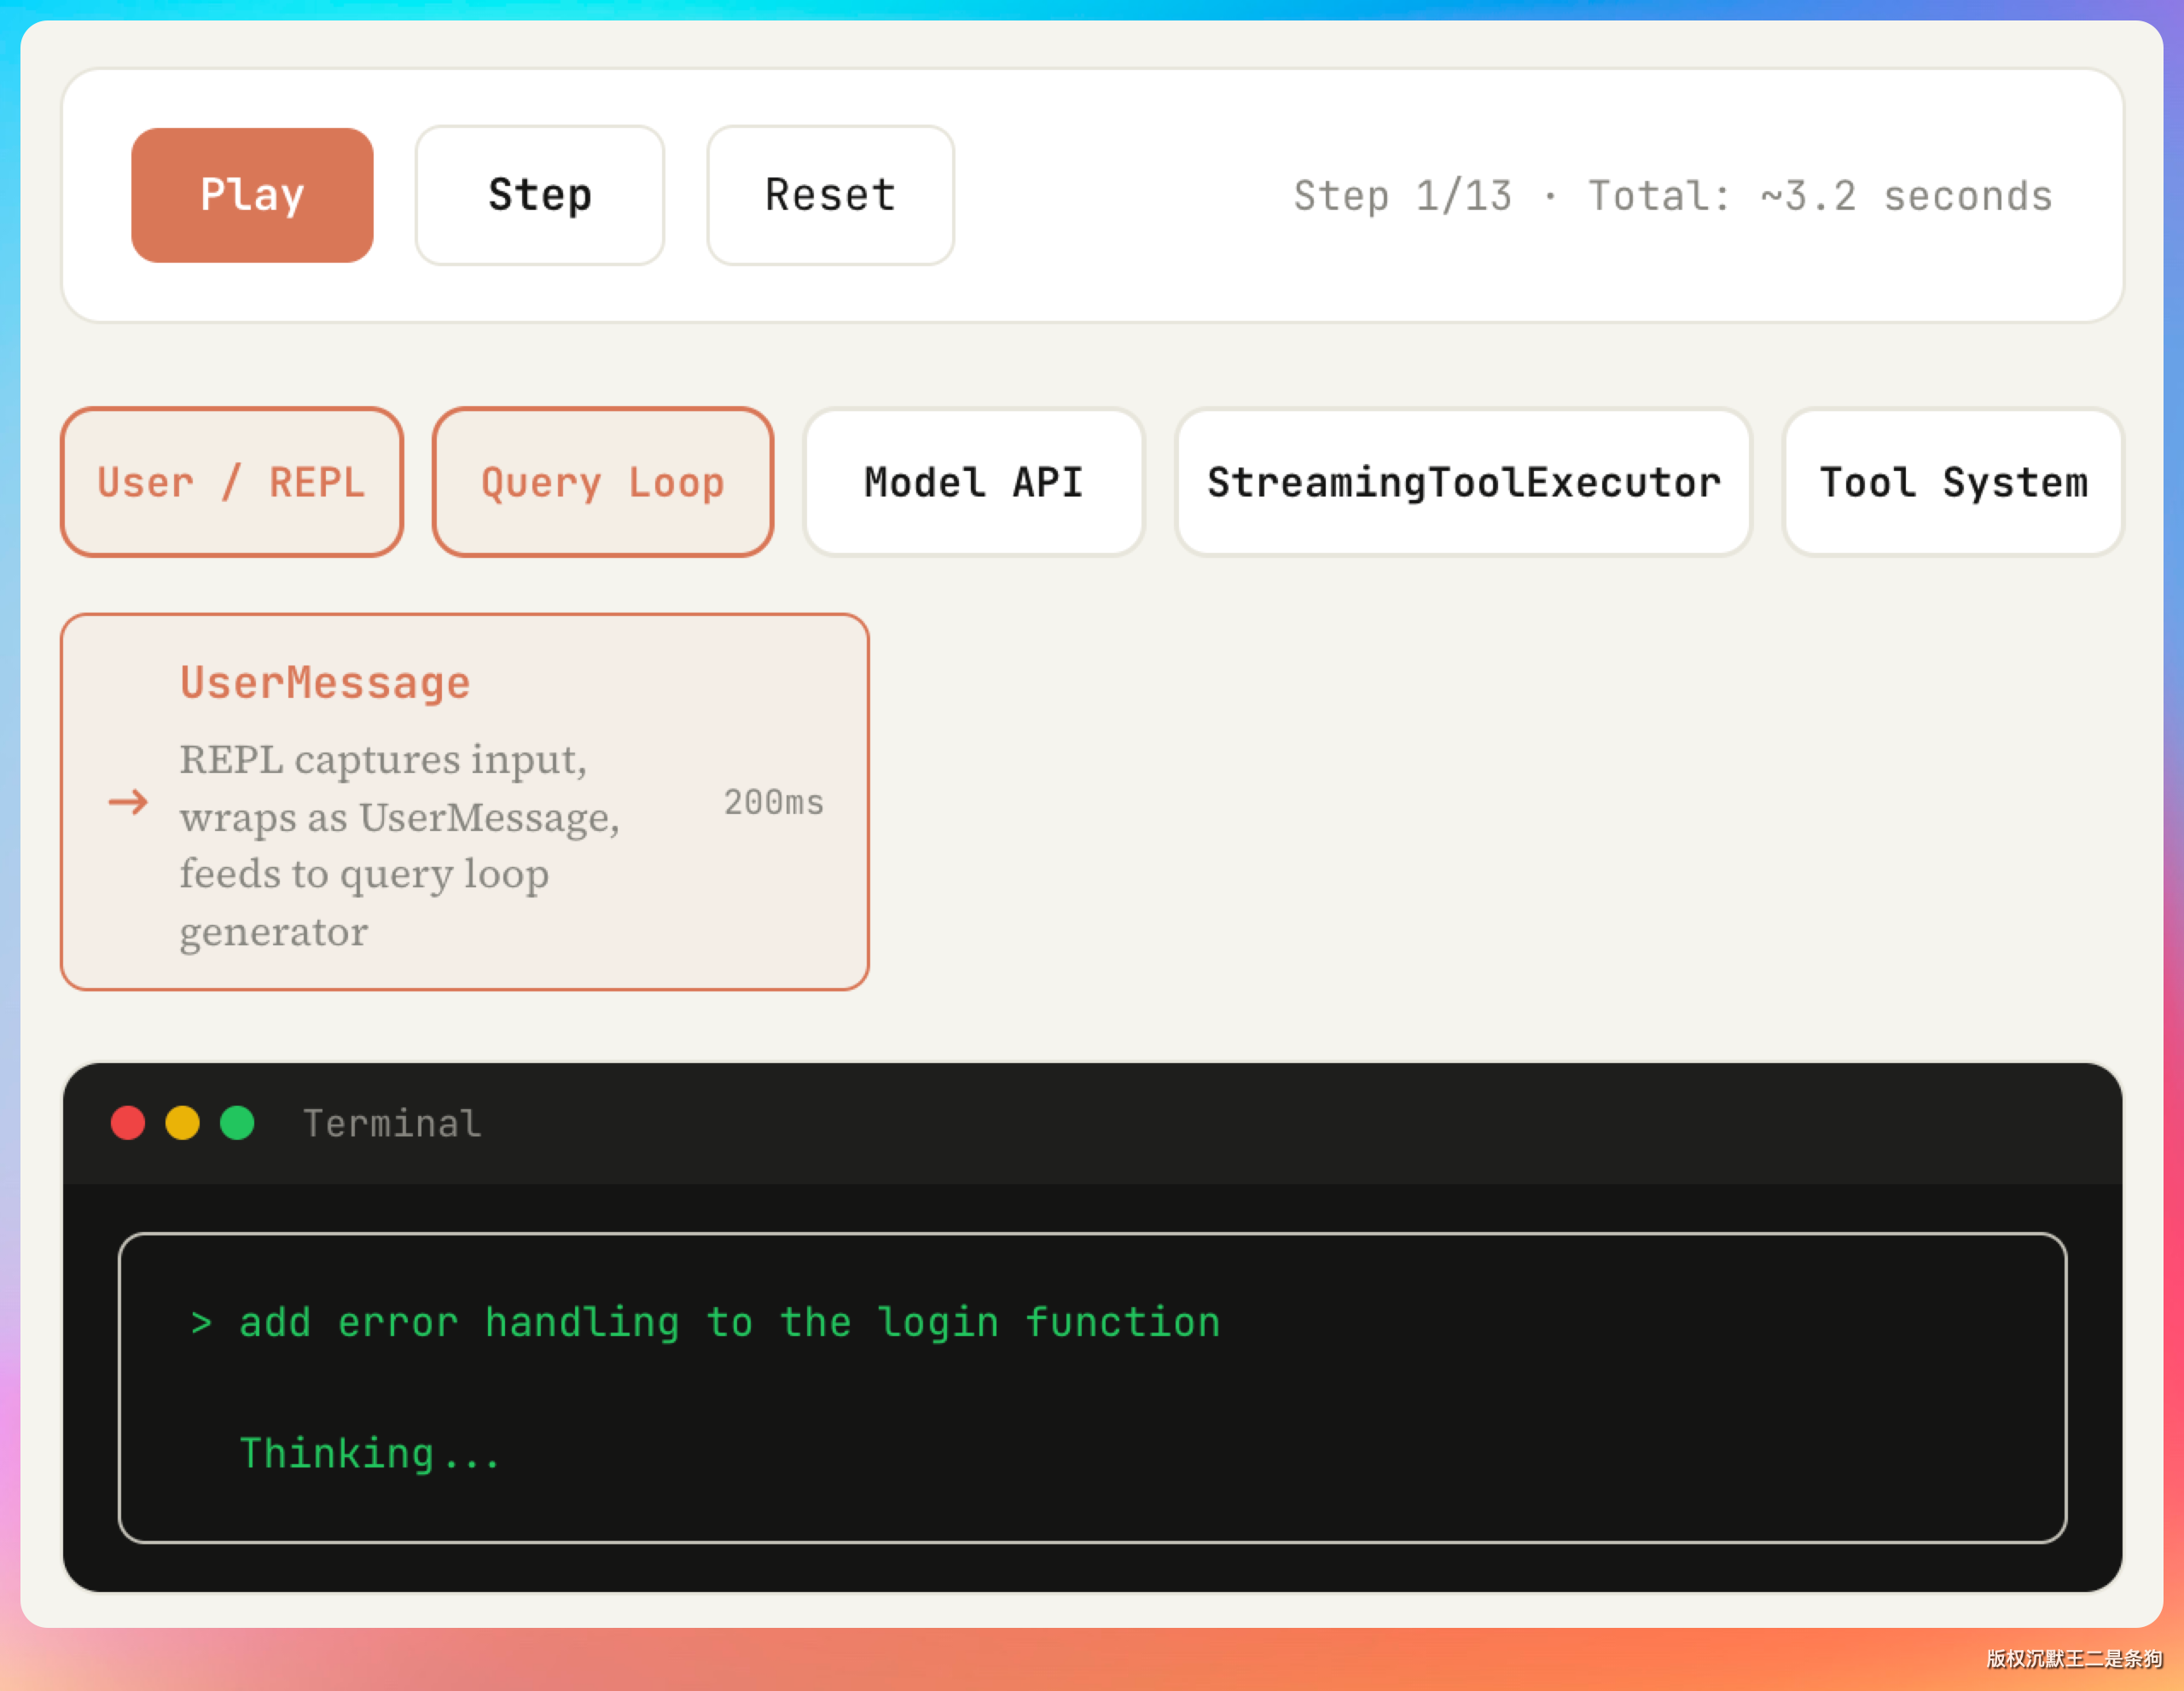The image size is (2184, 1691).
Task: Click the arrow icon in UserMessage card
Action: click(x=128, y=802)
